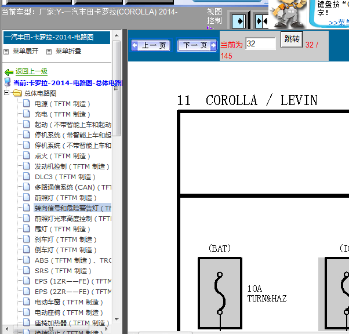Click the page icon beside 电动车窗
Screen dimensions: 349x334
[x=27, y=302]
